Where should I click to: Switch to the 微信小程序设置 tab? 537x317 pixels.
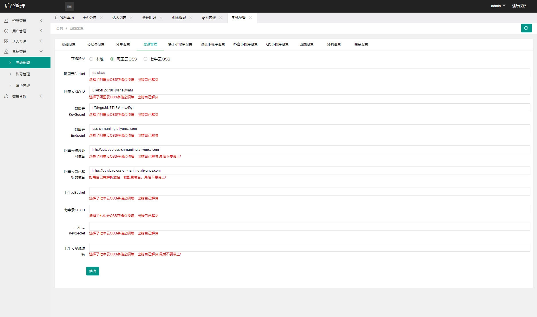pos(213,44)
